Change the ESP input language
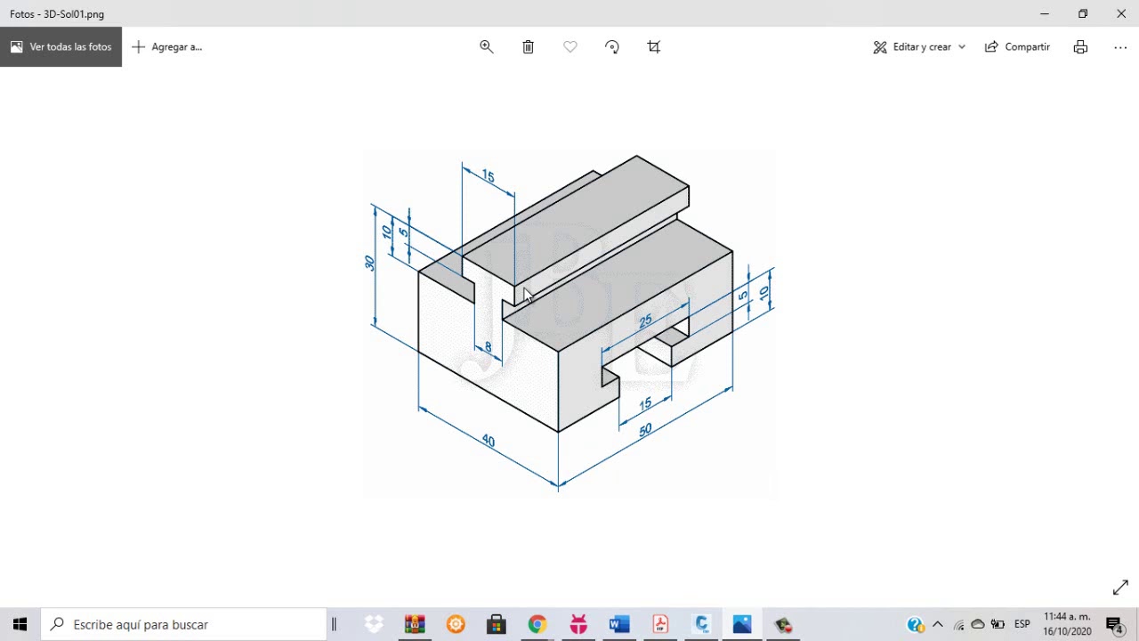This screenshot has height=641, width=1139. (x=1022, y=624)
